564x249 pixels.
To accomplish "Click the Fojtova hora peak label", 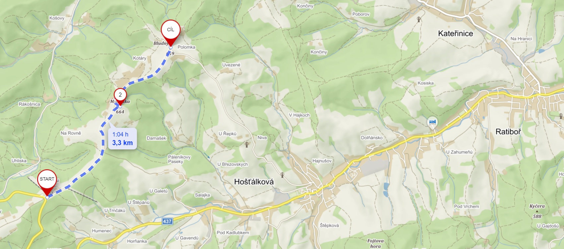I will pyautogui.click(x=375, y=243).
